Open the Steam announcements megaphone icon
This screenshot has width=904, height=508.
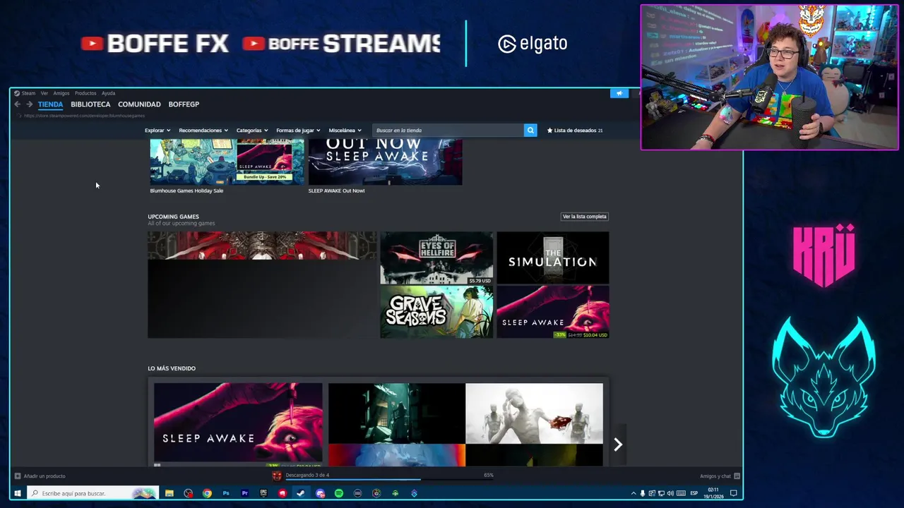pos(619,93)
